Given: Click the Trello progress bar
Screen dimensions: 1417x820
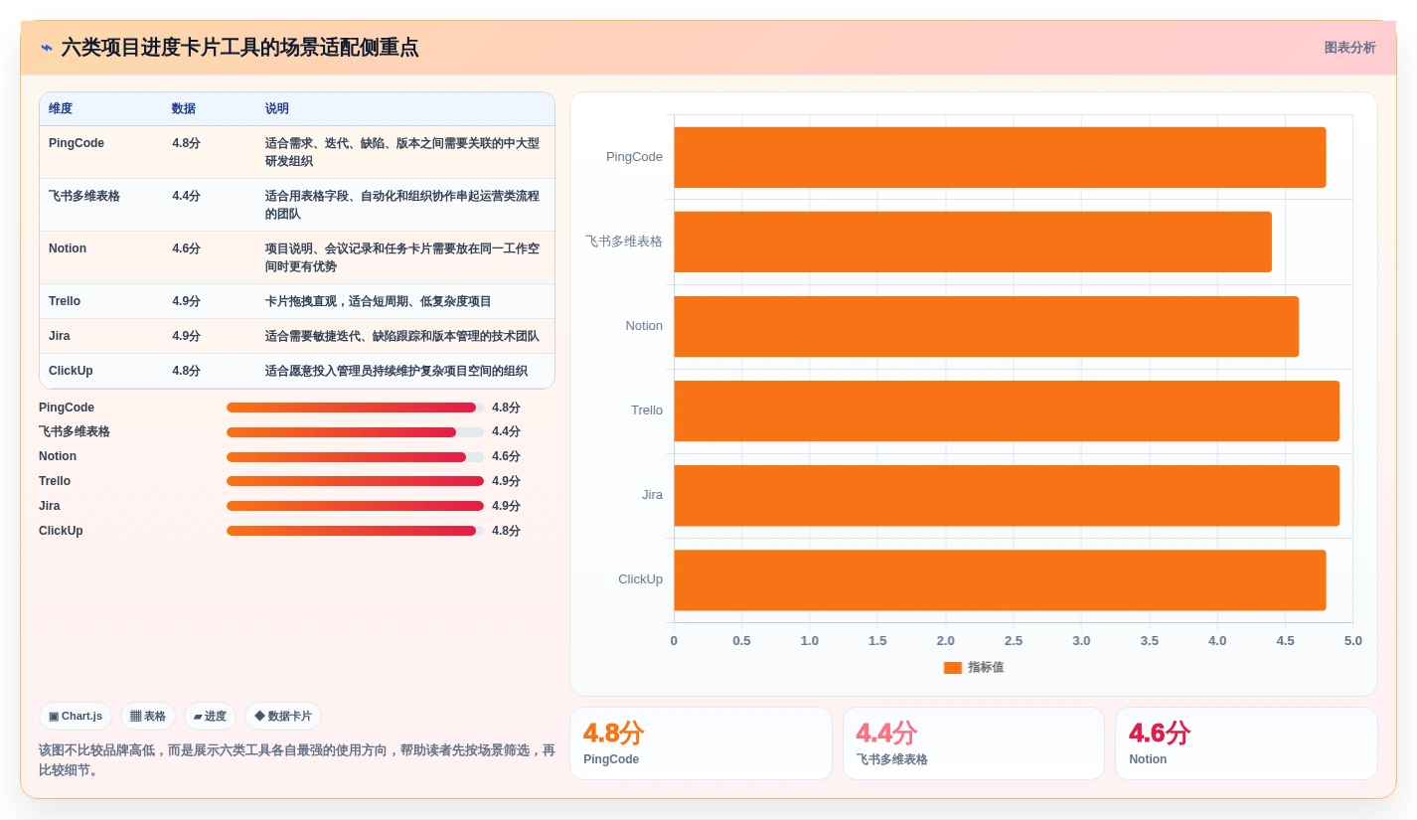Looking at the screenshot, I should point(355,481).
